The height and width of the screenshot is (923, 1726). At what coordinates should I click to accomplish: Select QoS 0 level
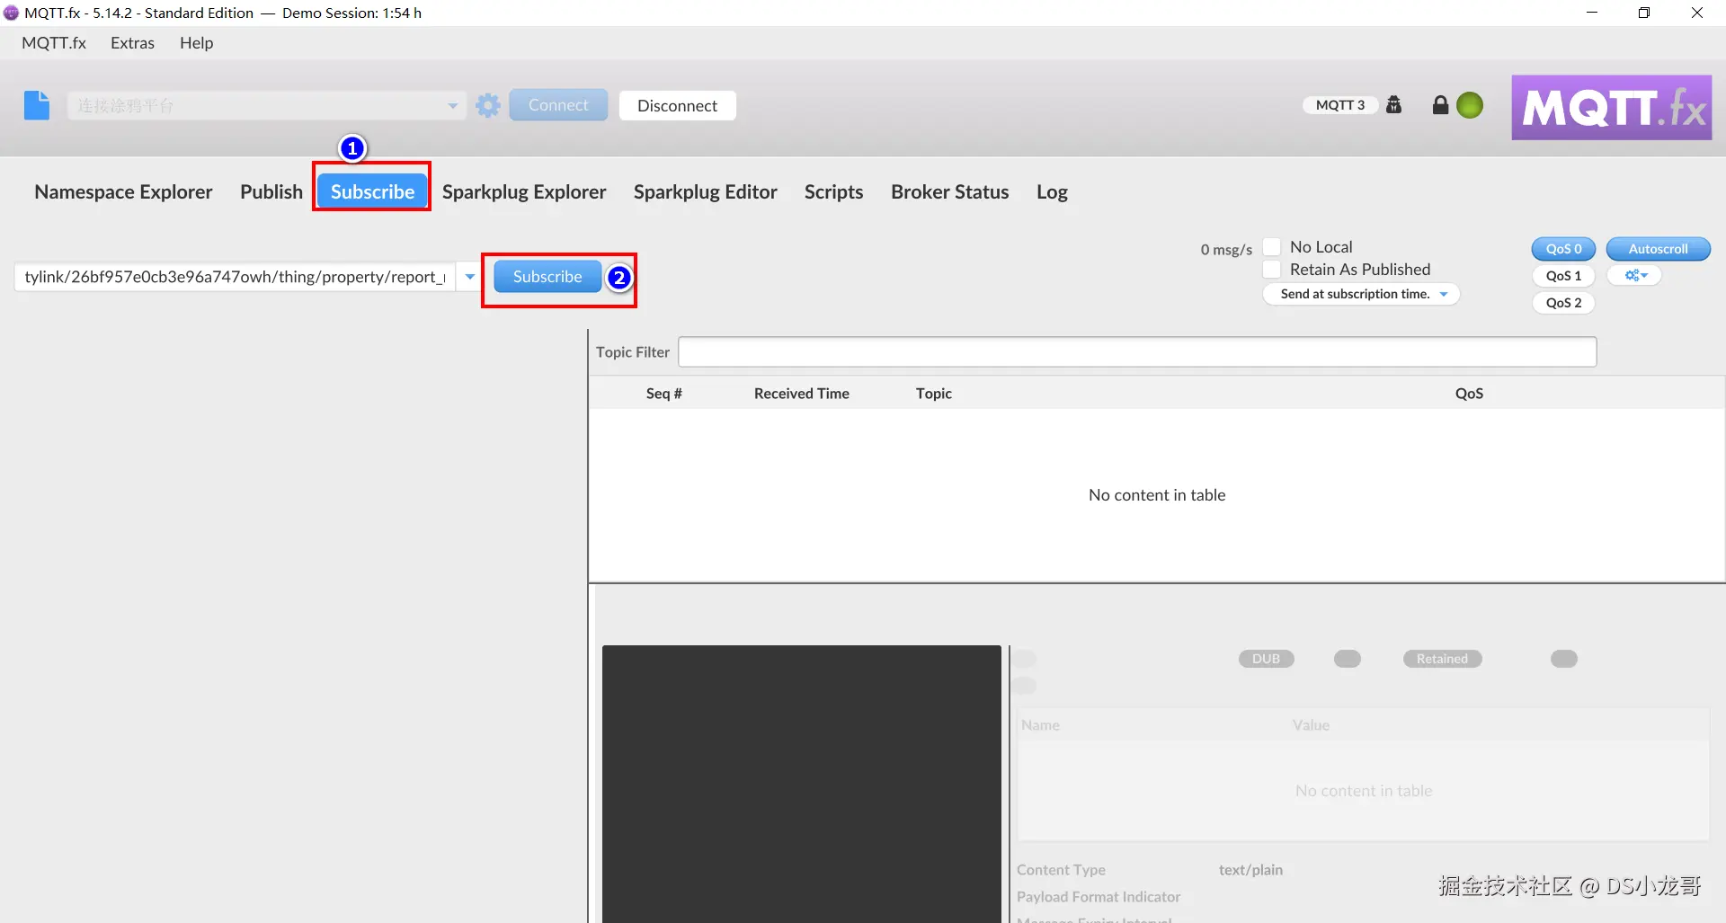pos(1563,249)
